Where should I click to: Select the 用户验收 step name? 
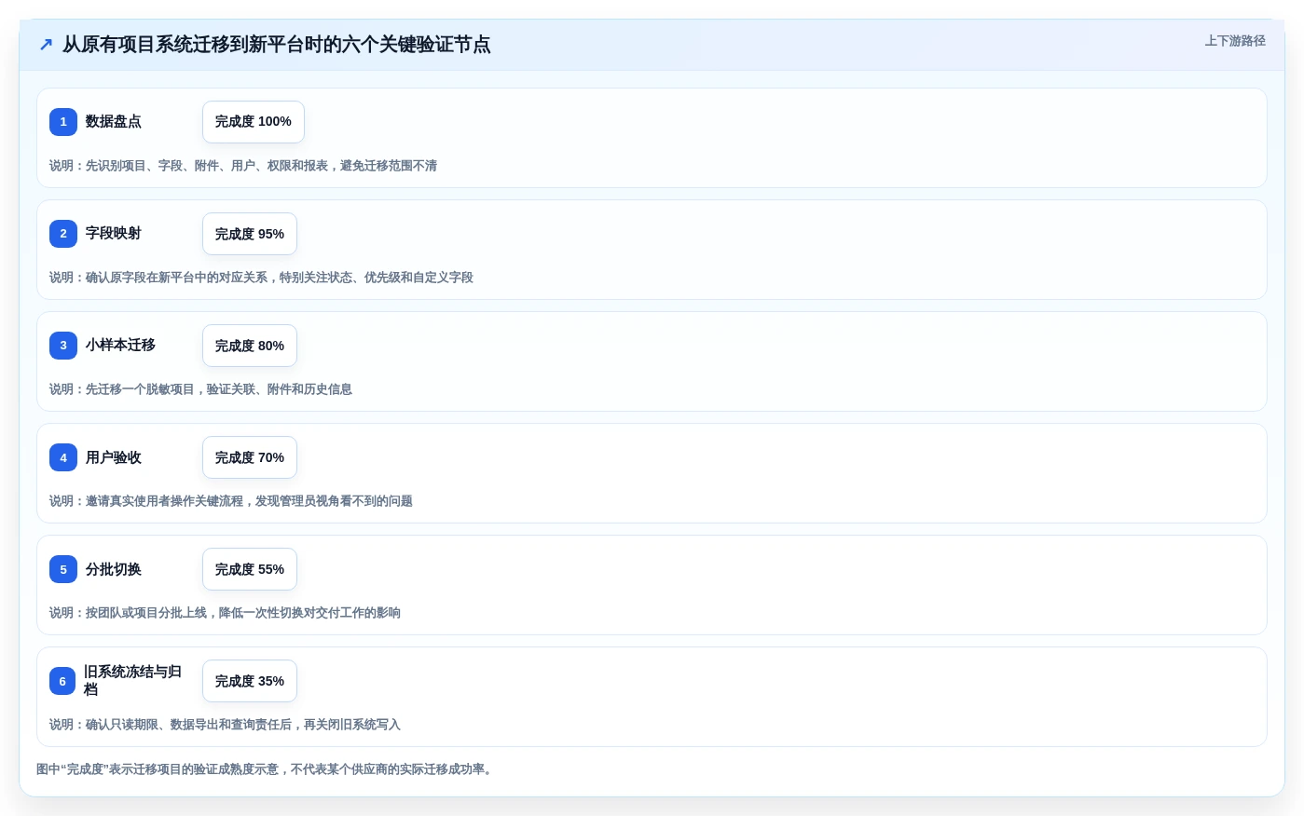point(114,457)
